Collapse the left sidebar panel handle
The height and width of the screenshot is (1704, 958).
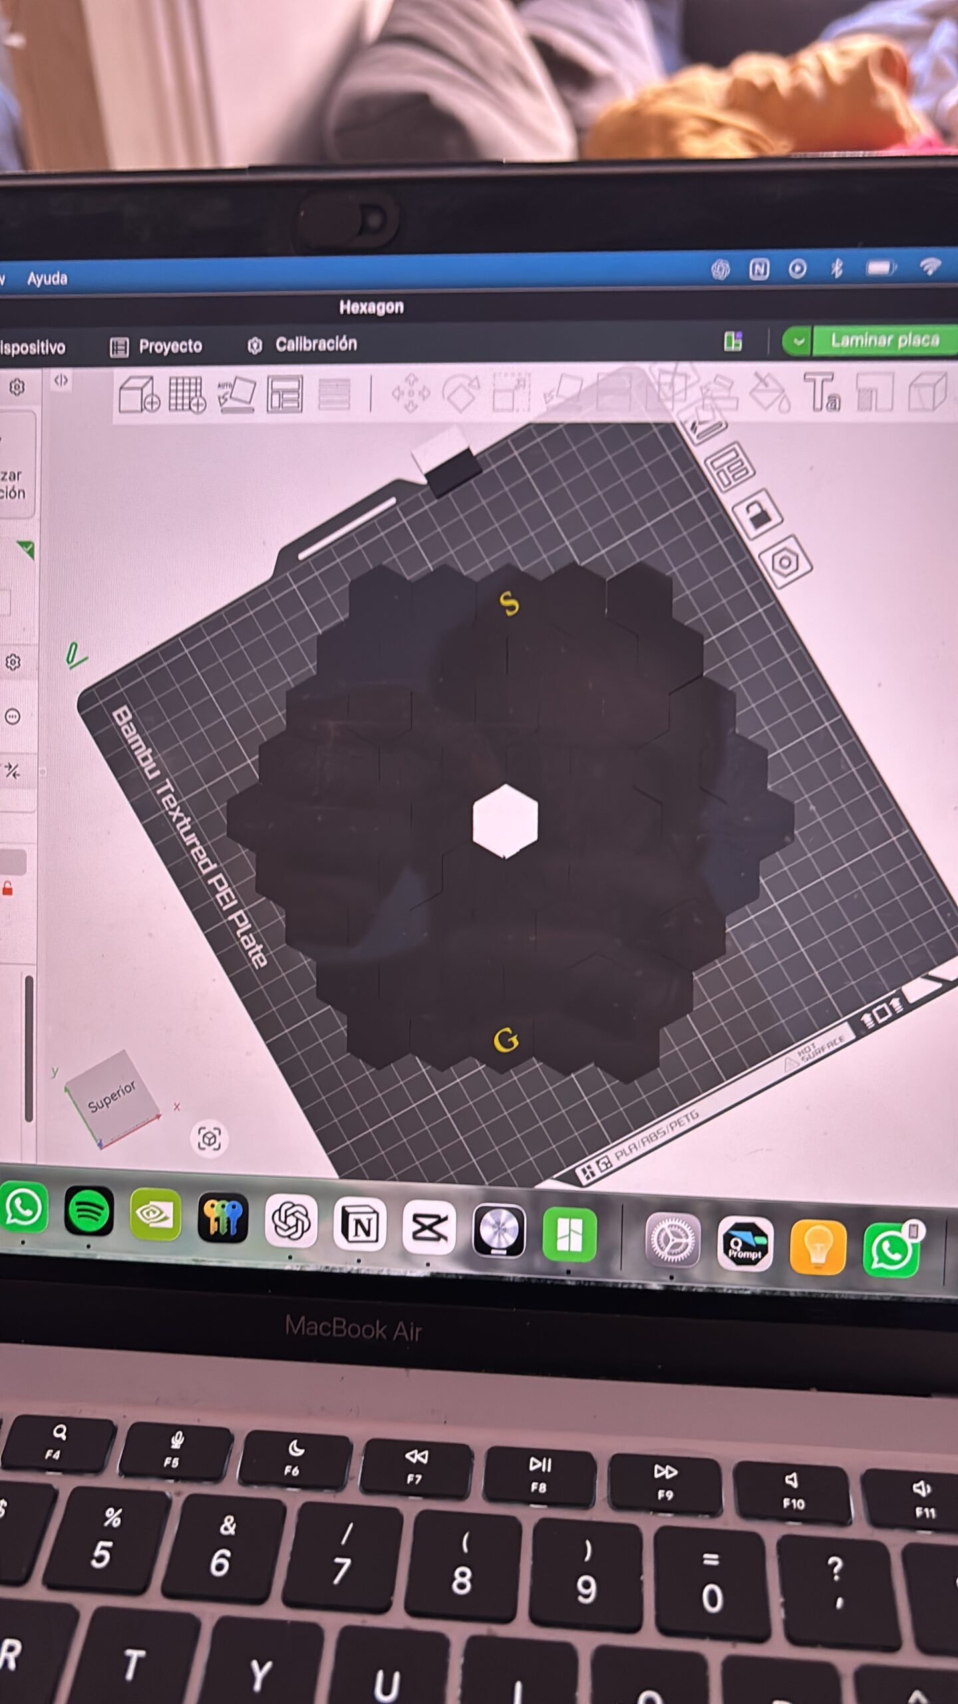61,380
